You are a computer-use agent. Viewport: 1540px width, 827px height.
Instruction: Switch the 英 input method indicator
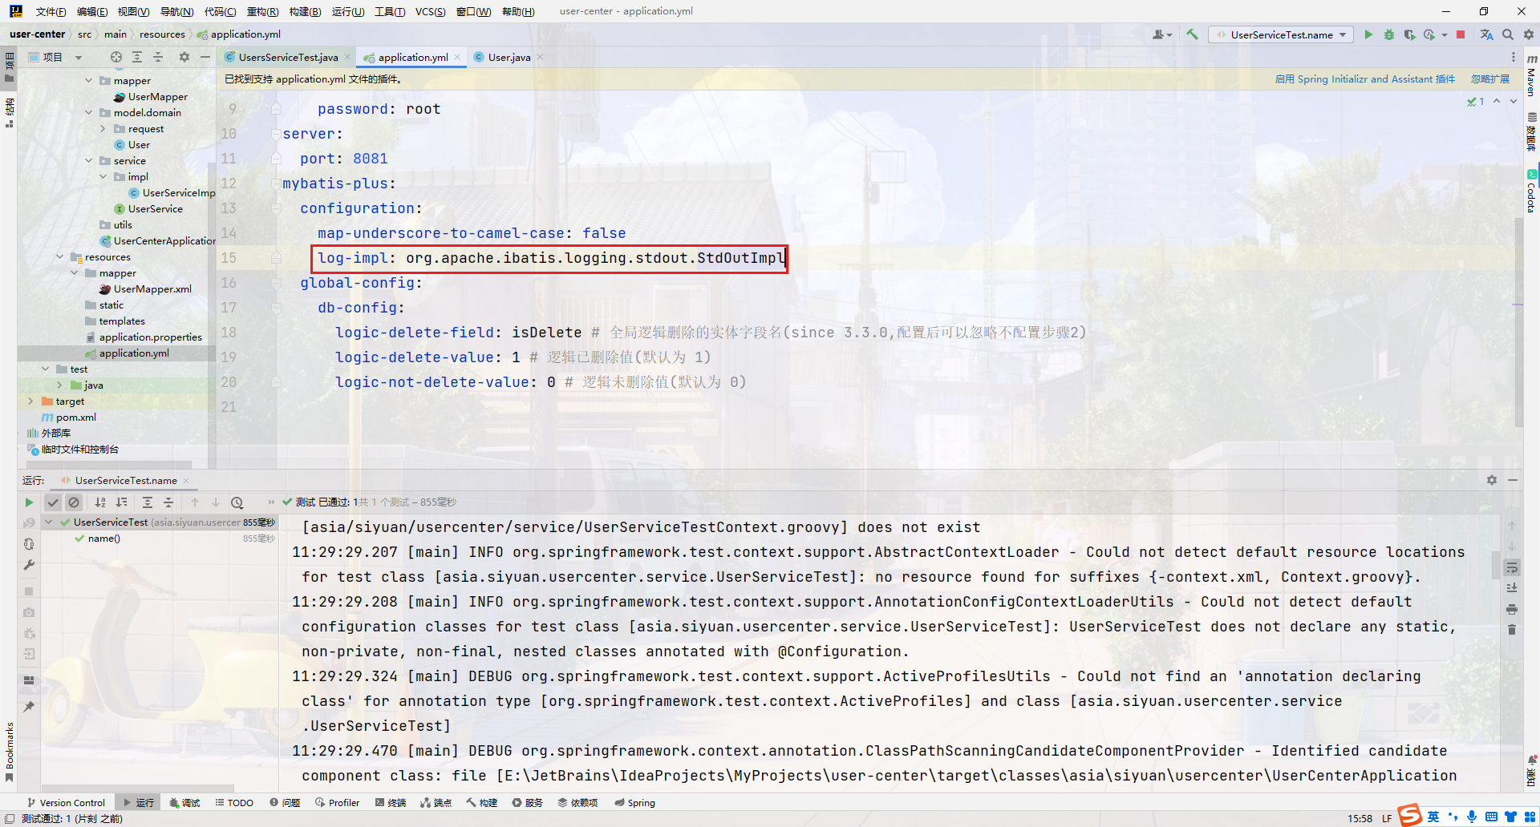(x=1432, y=816)
